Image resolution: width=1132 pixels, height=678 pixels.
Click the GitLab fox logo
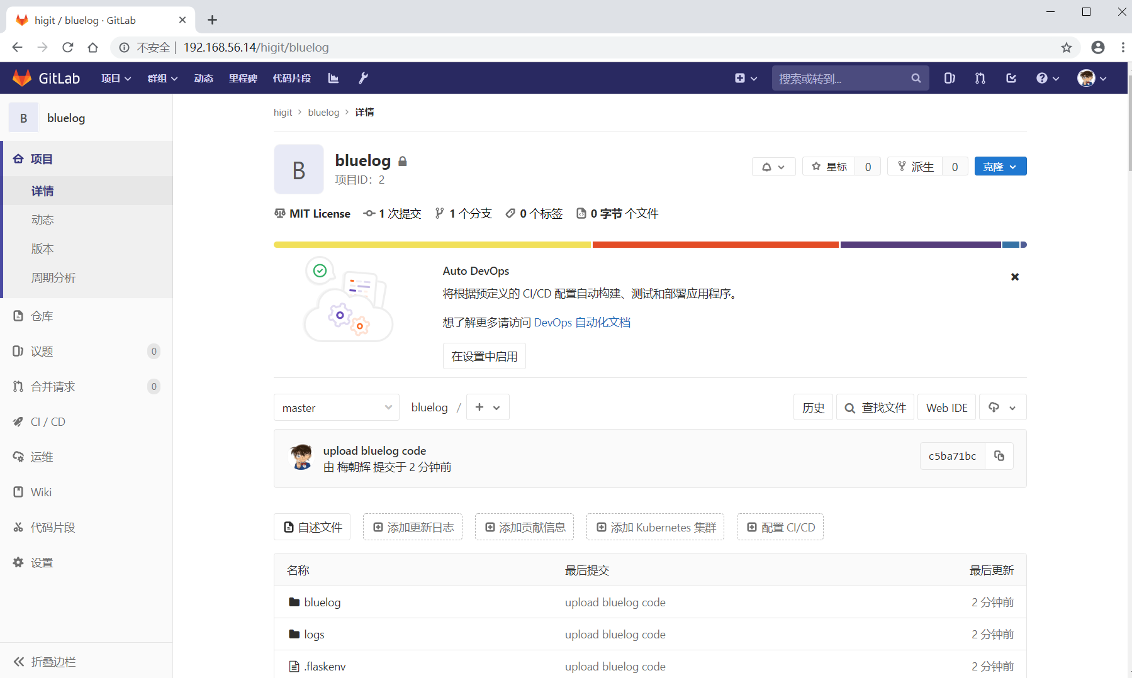pyautogui.click(x=22, y=78)
